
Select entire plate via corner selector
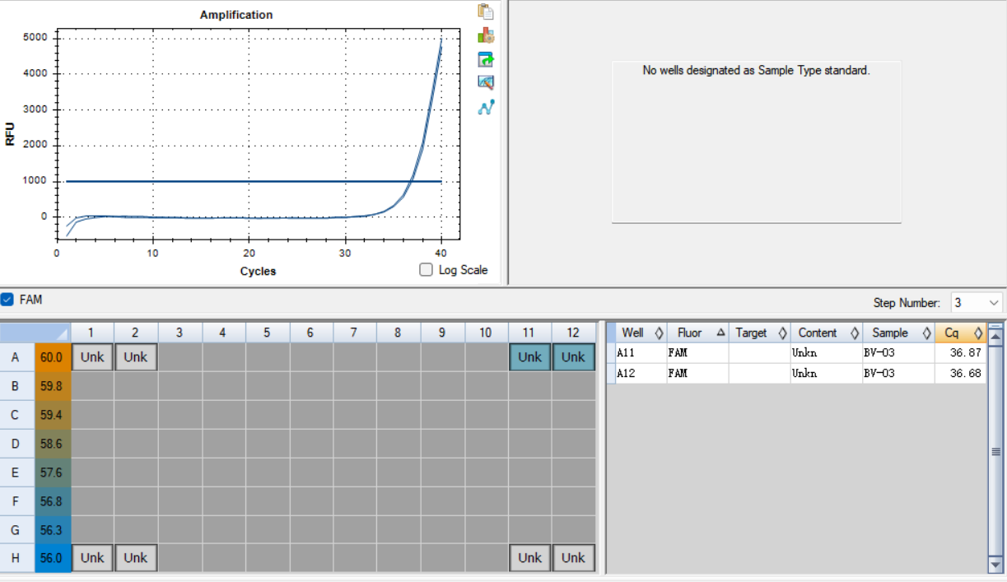click(35, 333)
